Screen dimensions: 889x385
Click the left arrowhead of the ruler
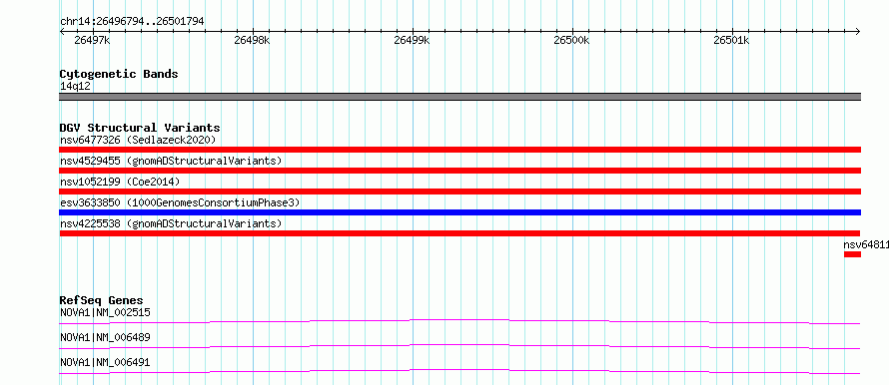[x=62, y=31]
